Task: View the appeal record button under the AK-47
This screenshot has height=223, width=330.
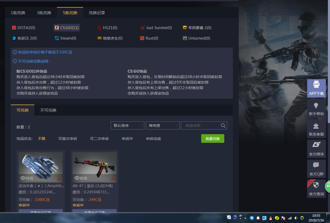Action: click(x=94, y=211)
